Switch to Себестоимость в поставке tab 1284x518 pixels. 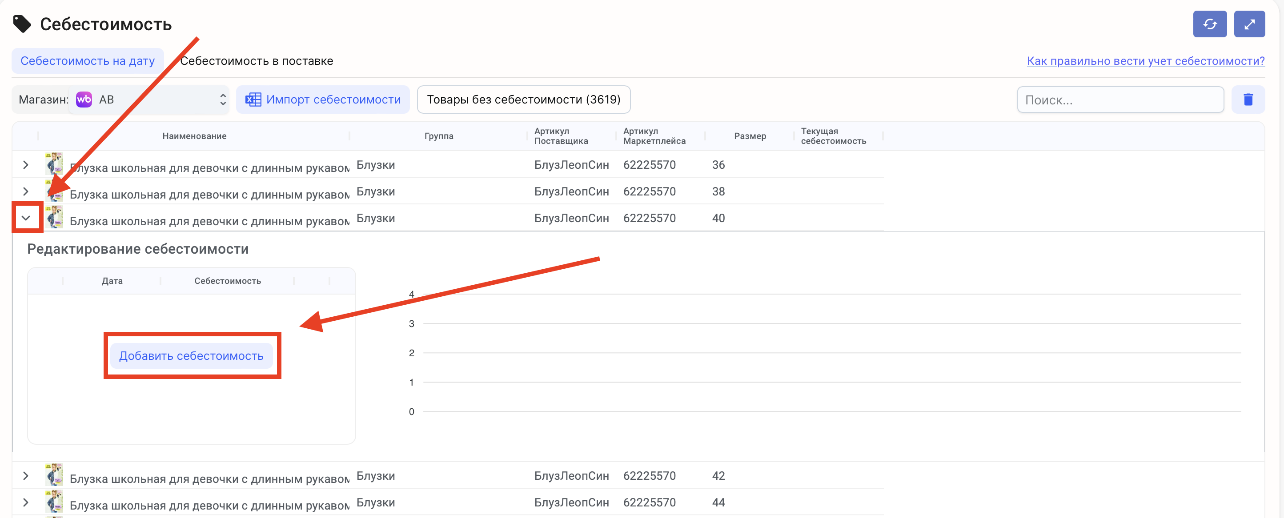(x=256, y=61)
